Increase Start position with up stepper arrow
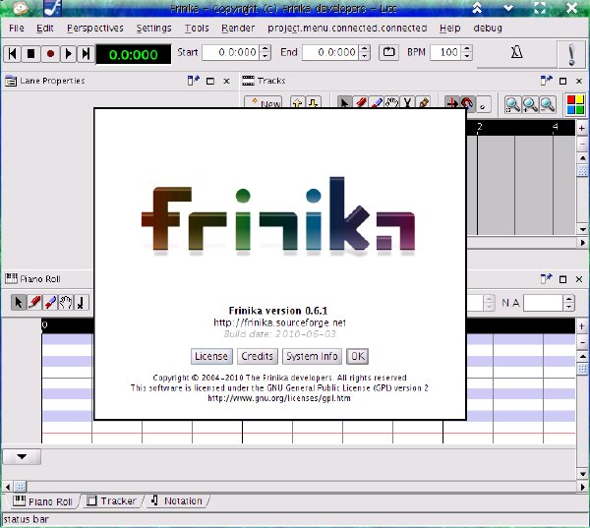 click(x=265, y=48)
